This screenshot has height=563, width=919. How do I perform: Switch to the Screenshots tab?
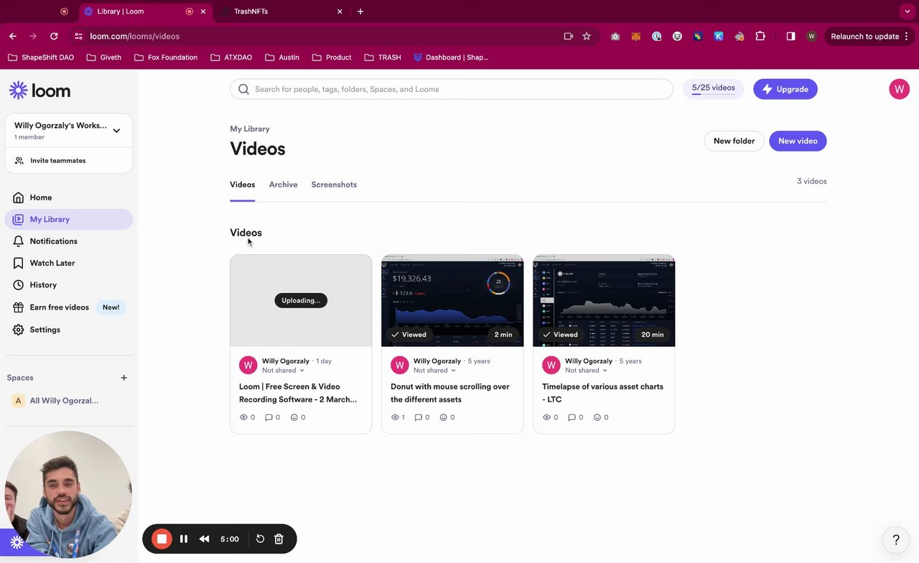tap(334, 185)
